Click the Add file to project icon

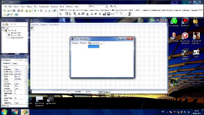[27, 11]
